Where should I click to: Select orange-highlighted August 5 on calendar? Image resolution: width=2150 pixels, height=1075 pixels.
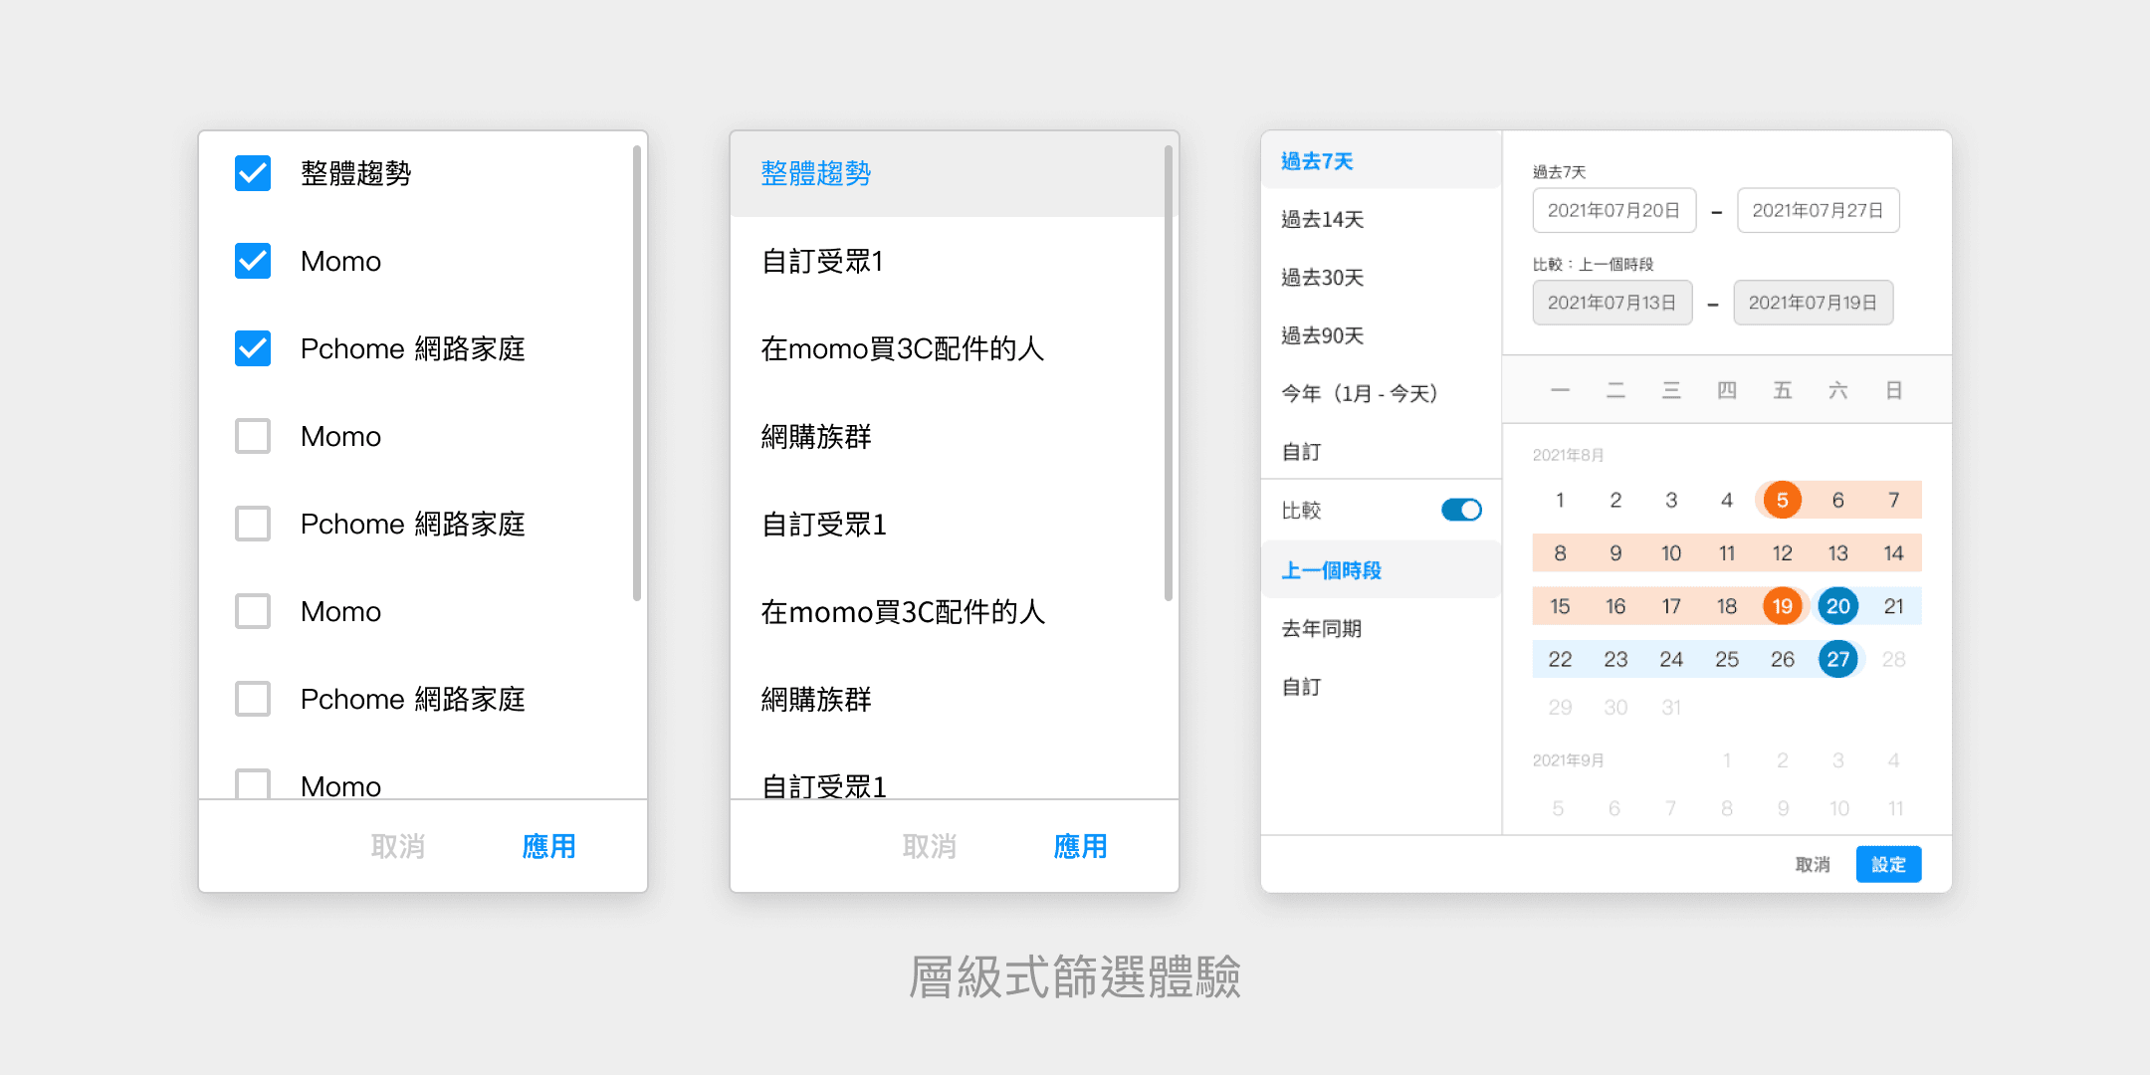[x=1782, y=500]
